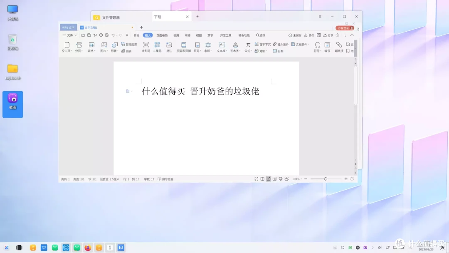Screen dimensions: 449x253
Task: Add a watermark (水印)
Action: pos(208,47)
